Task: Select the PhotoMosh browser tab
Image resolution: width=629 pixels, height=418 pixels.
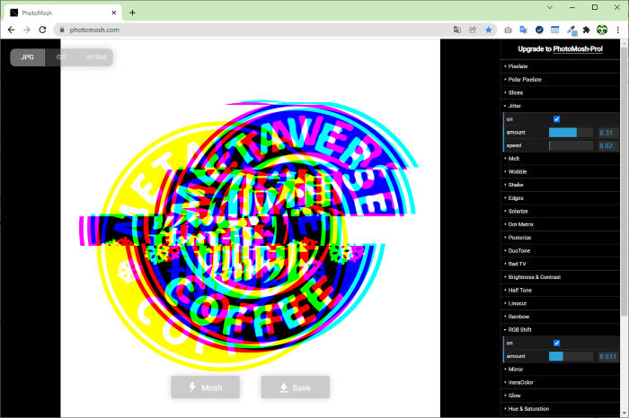Action: 64,13
